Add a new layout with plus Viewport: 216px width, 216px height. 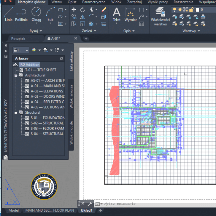coord(101,210)
